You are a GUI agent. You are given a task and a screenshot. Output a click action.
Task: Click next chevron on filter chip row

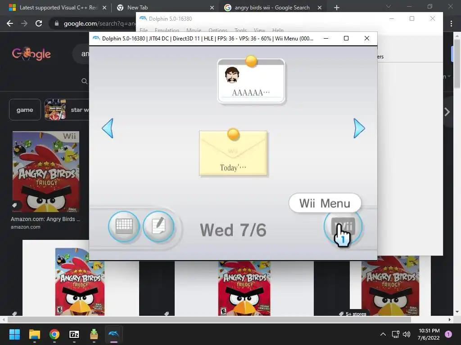click(447, 112)
